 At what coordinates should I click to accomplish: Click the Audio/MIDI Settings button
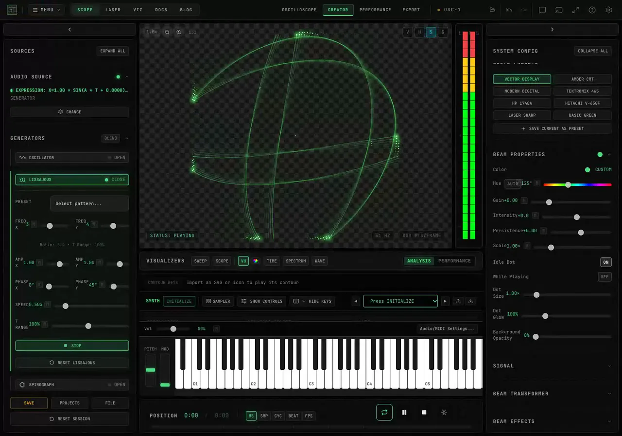[x=447, y=329]
